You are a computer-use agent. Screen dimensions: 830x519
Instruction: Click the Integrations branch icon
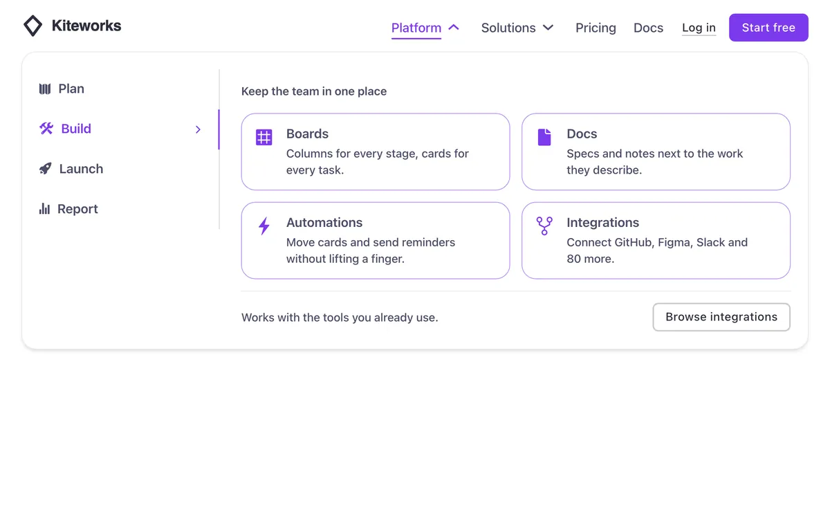coord(544,226)
